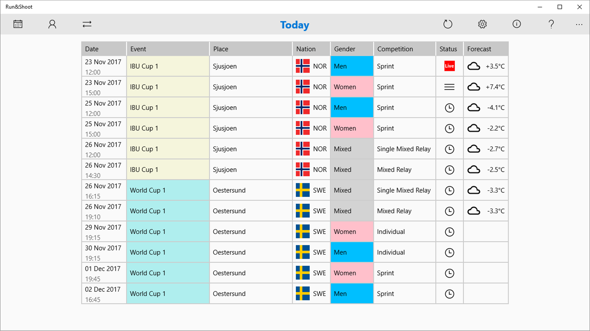Viewport: 590px width, 331px height.
Task: Click the cloud forecast icon beside -4.1°C
Action: click(474, 108)
